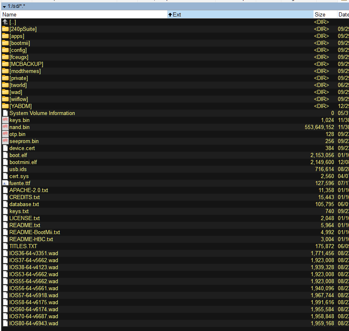Image resolution: width=349 pixels, height=331 pixels.
Task: Click the 105,795 size of database.txt
Action: pos(325,204)
